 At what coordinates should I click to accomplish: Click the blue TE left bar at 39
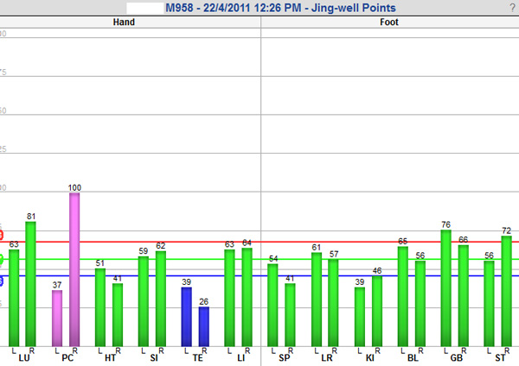point(187,316)
